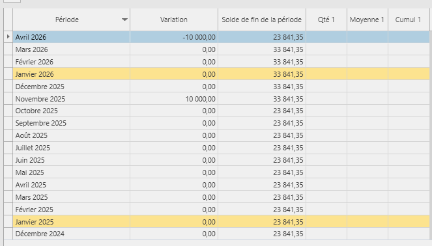Click the Moyenne 1 column header
The image size is (432, 246).
click(367, 20)
